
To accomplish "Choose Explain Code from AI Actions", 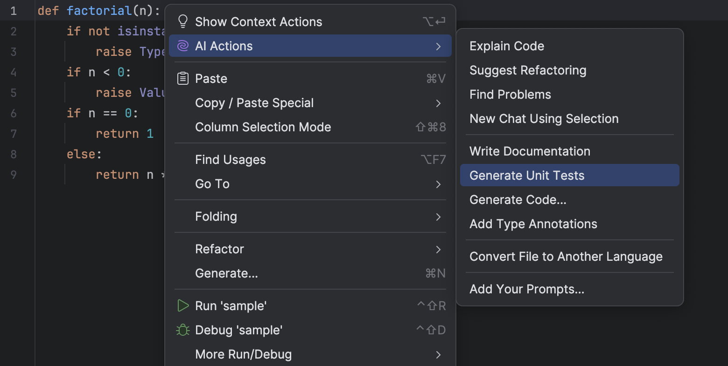I will [507, 46].
